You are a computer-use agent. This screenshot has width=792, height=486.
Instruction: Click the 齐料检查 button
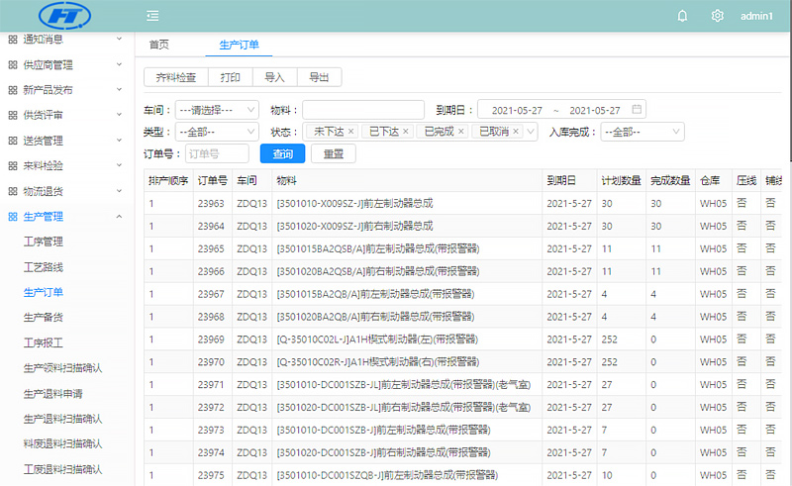(x=176, y=77)
